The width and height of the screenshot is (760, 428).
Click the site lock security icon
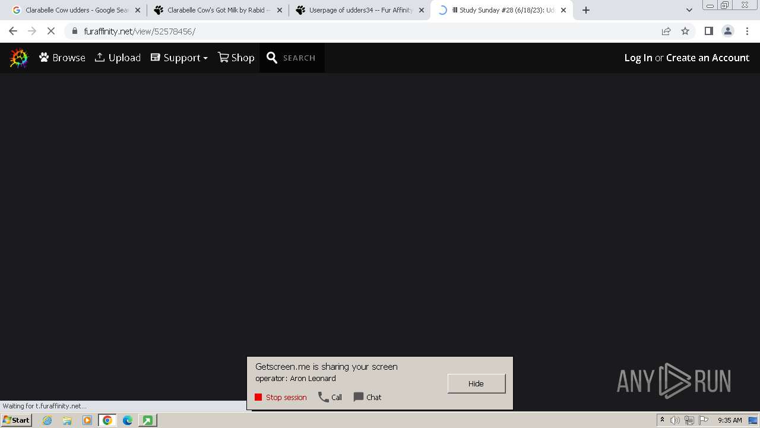point(75,31)
